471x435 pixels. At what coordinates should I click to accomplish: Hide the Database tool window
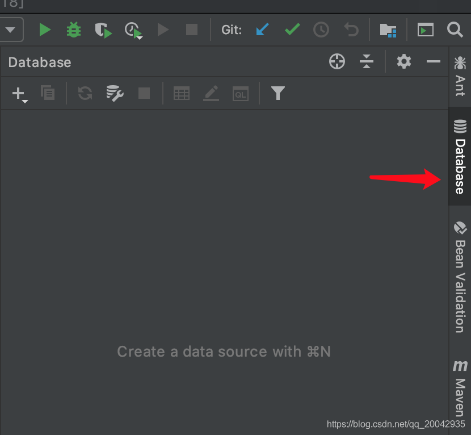[x=433, y=61]
